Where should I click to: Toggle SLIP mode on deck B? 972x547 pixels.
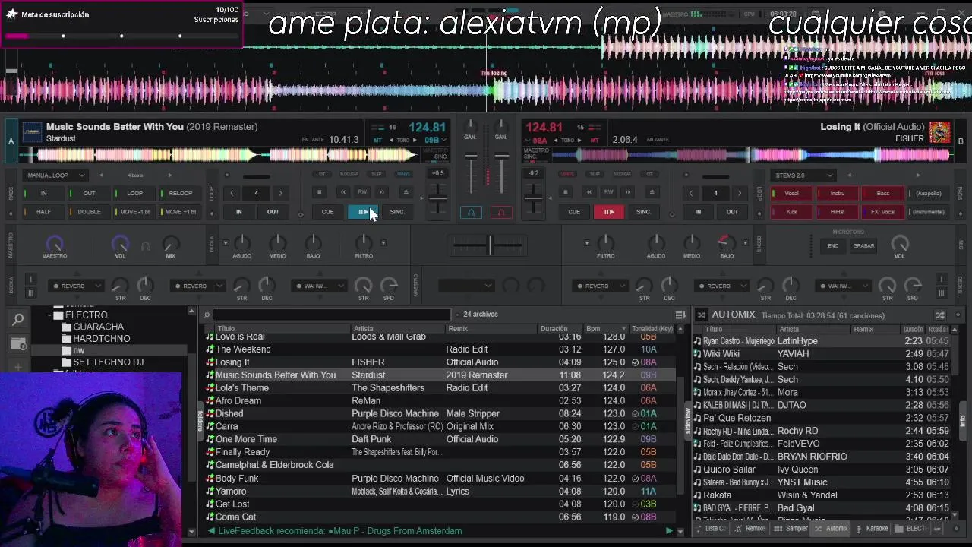pyautogui.click(x=595, y=174)
